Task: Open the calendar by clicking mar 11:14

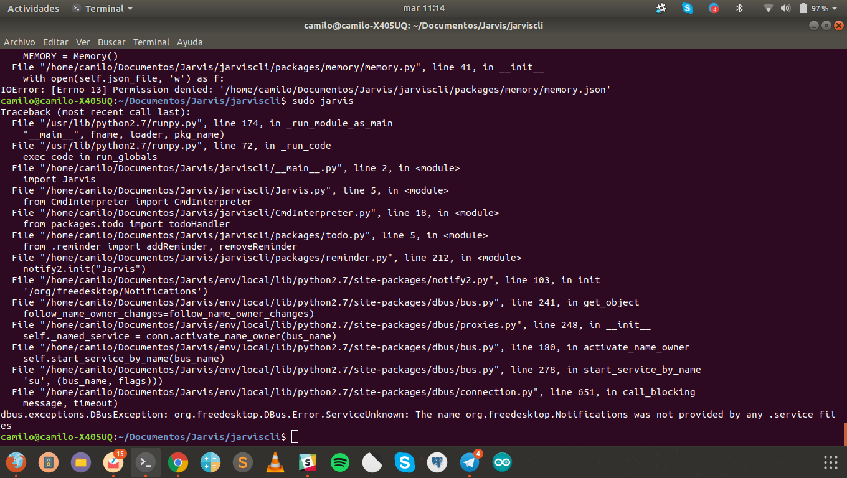Action: (x=423, y=9)
